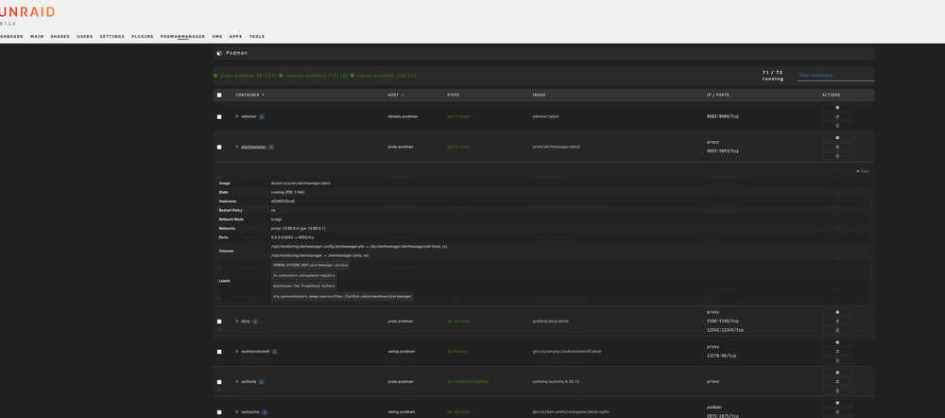Close the alertmanager details panel
This screenshot has height=418, width=945.
863,171
